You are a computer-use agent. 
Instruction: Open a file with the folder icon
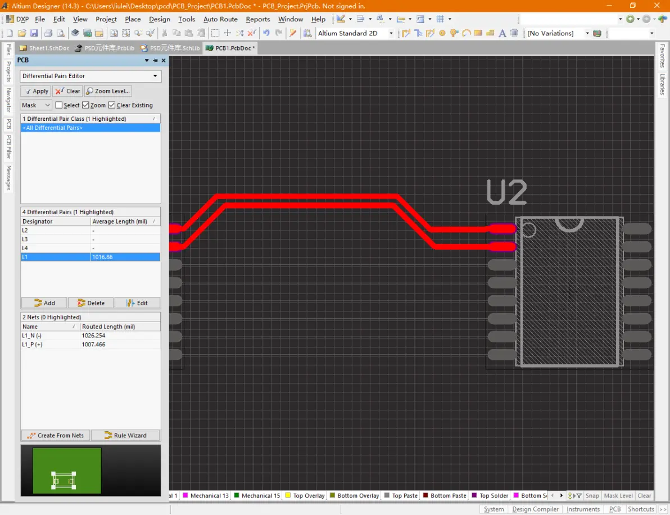22,33
